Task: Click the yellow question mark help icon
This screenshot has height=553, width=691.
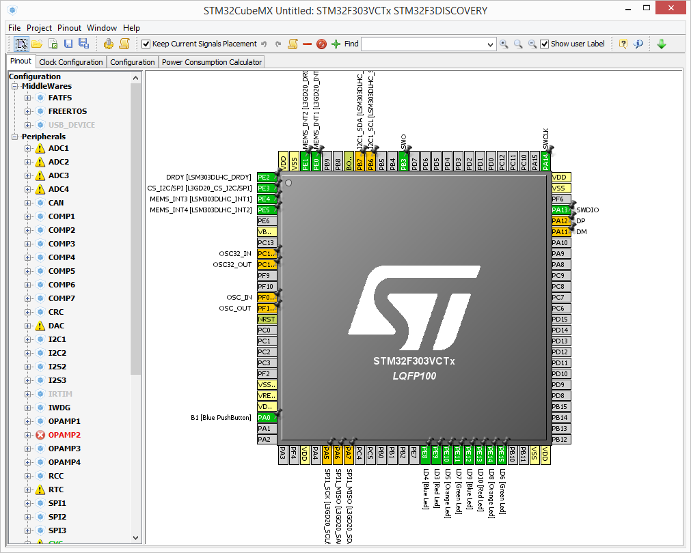Action: click(623, 44)
